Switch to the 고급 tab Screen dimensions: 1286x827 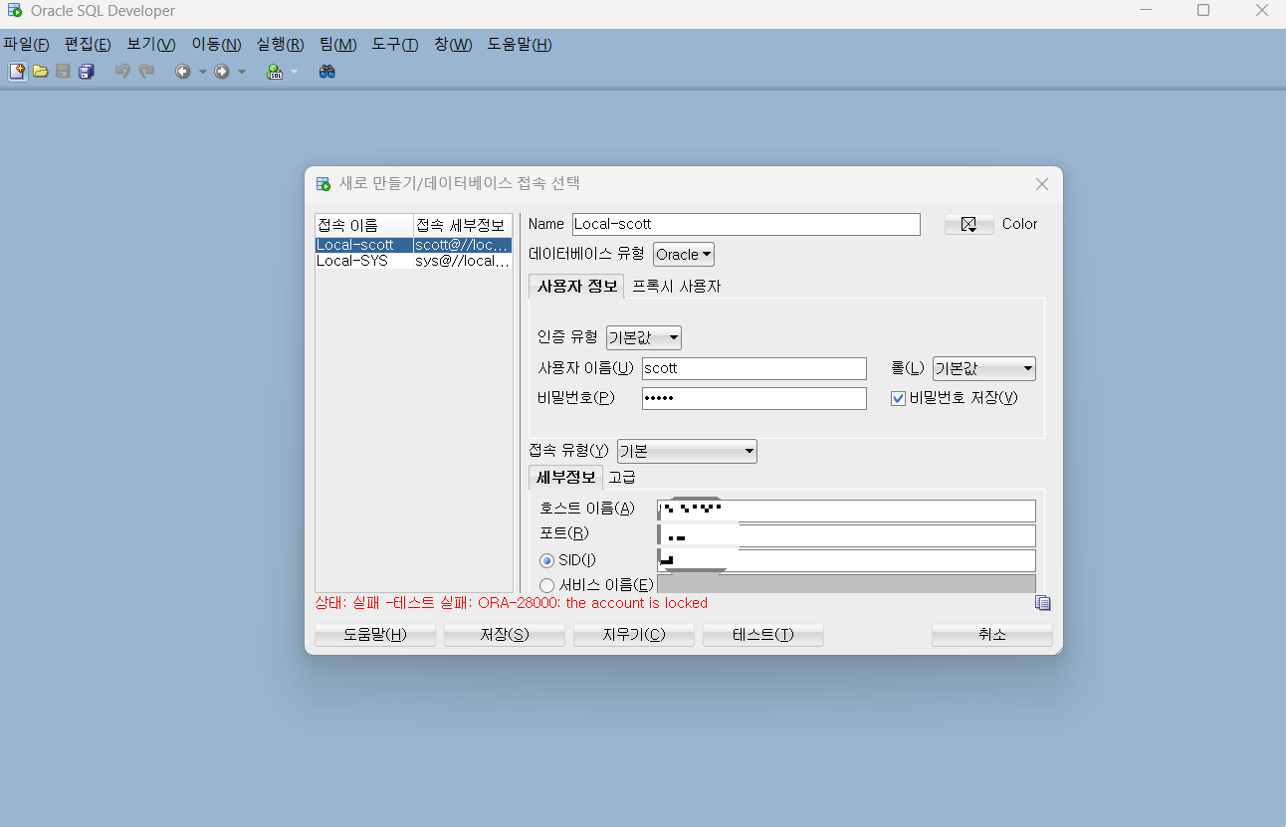[623, 477]
